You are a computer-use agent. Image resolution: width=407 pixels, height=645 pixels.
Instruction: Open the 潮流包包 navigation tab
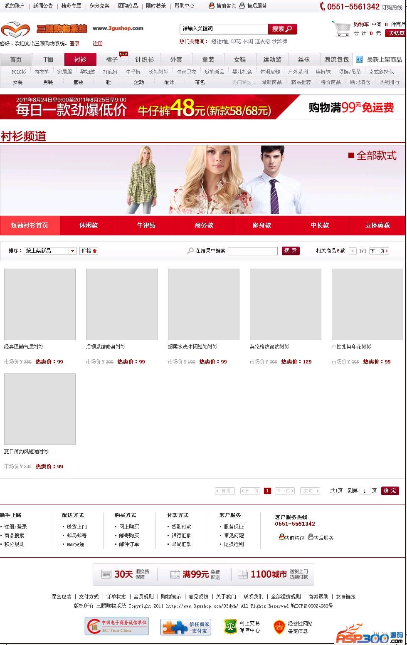[336, 59]
